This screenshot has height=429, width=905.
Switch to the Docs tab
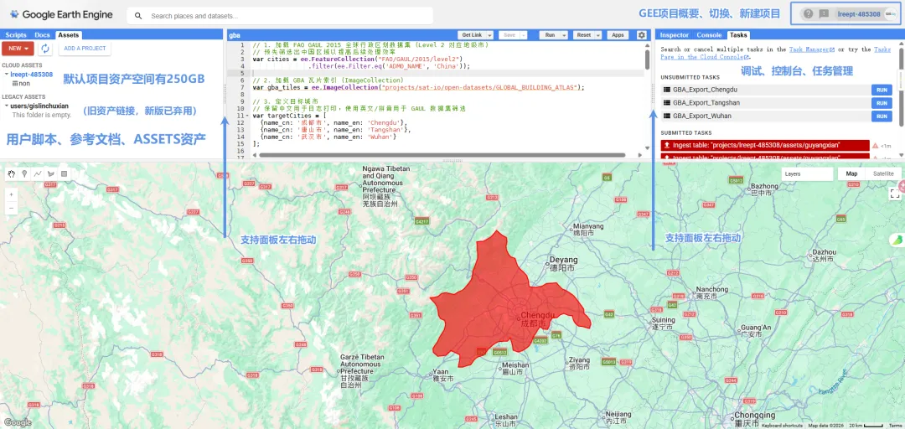tap(42, 35)
